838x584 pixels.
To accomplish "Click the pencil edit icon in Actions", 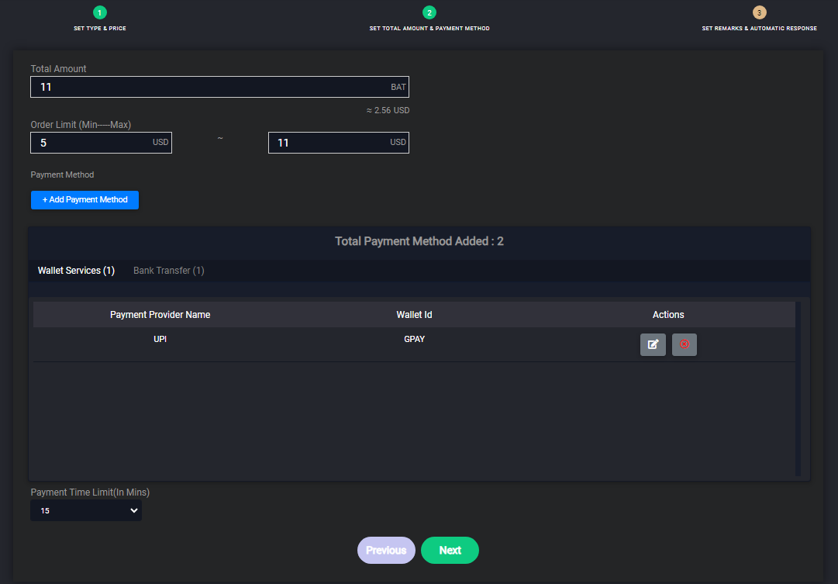I will (x=653, y=344).
